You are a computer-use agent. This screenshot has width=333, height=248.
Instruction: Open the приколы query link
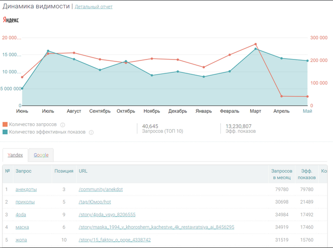point(25,202)
